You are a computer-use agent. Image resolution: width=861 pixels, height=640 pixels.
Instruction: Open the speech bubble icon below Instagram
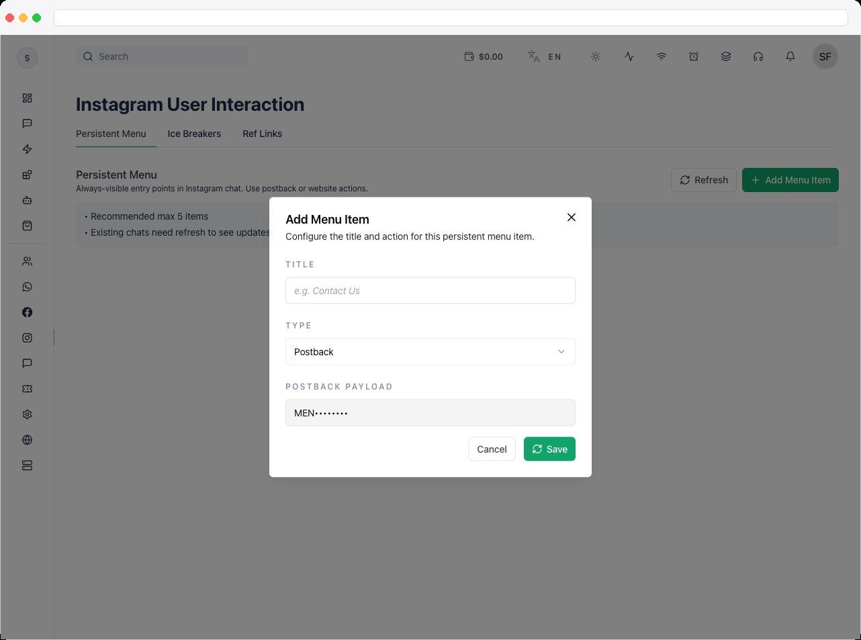point(27,363)
